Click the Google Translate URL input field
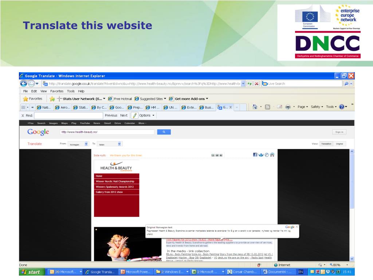Screen dimensions: 373x280 (107, 132)
